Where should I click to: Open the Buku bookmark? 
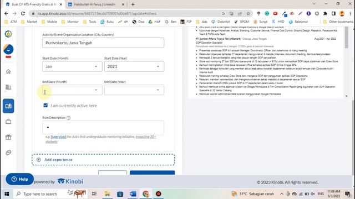107,22
